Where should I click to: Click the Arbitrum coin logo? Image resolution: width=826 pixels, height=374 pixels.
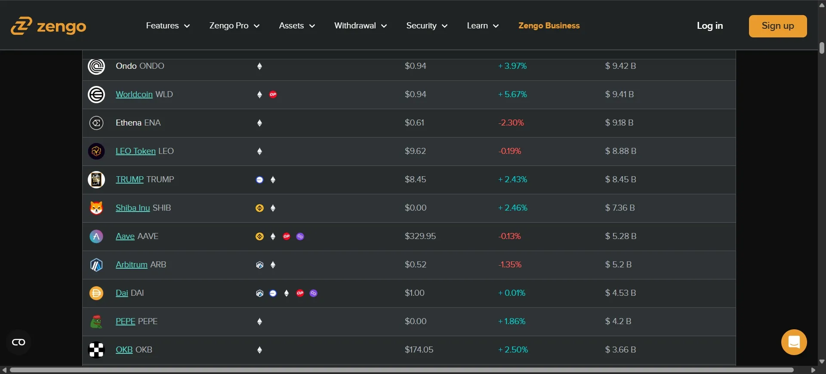[x=96, y=265]
